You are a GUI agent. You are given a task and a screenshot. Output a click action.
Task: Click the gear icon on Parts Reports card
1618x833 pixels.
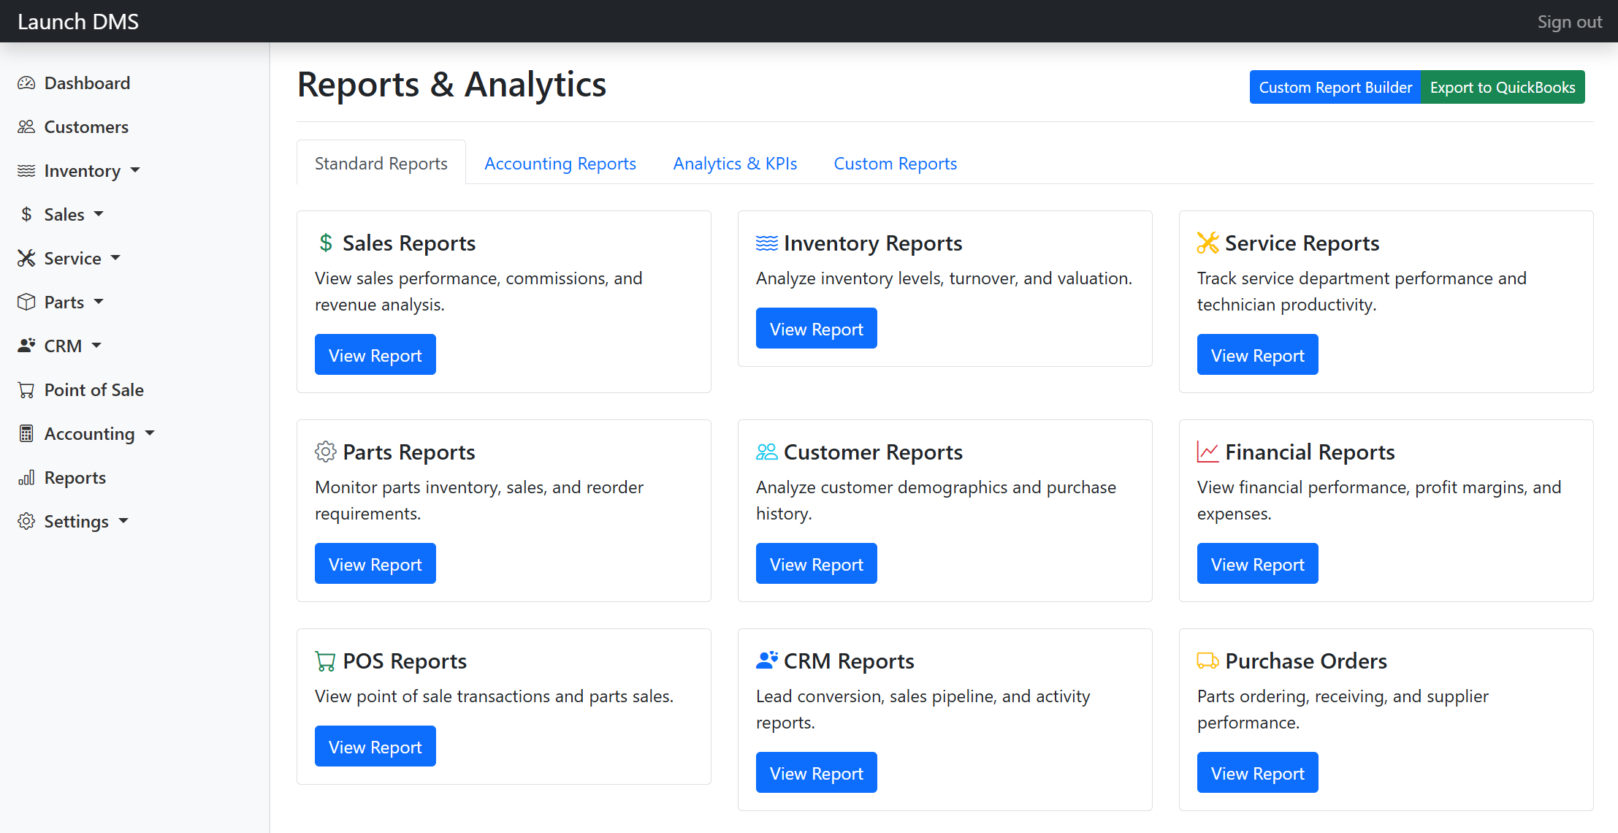pos(326,452)
